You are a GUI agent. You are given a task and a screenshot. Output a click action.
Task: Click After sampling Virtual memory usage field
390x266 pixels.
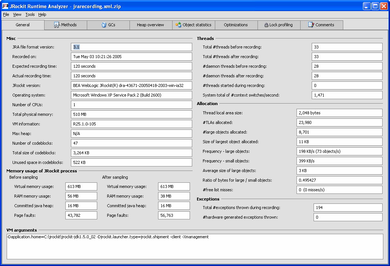pos(174,187)
